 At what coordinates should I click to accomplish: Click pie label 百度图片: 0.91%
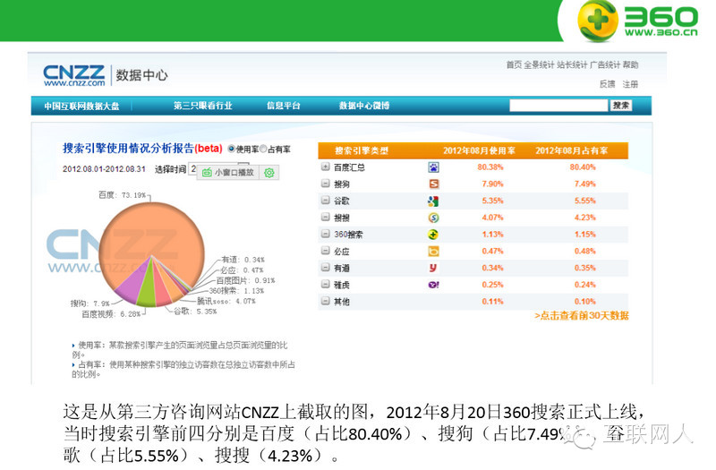click(245, 280)
